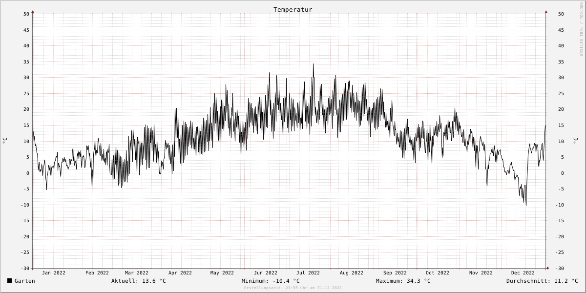Click the red arrow at the x-axis end
The image size is (586, 293).
click(548, 268)
